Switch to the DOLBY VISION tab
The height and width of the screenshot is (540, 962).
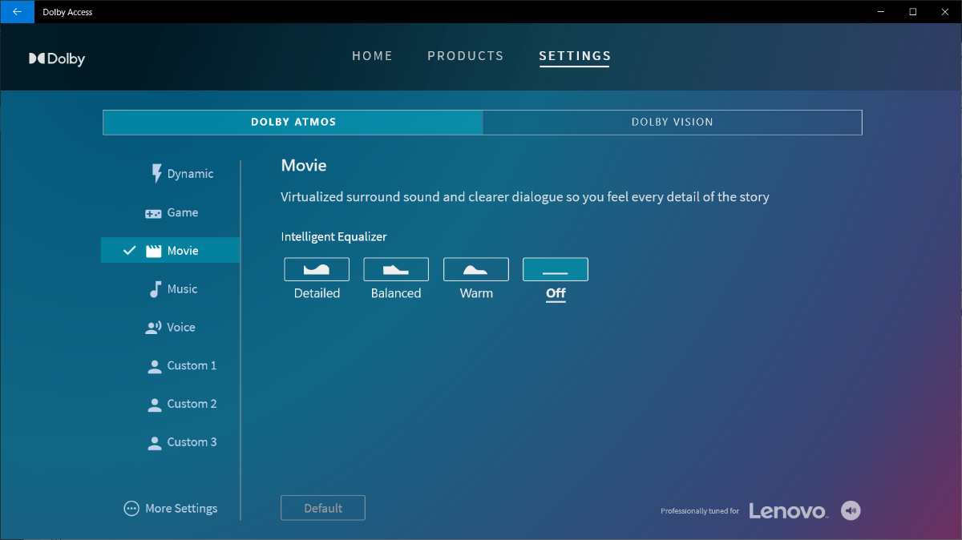672,123
